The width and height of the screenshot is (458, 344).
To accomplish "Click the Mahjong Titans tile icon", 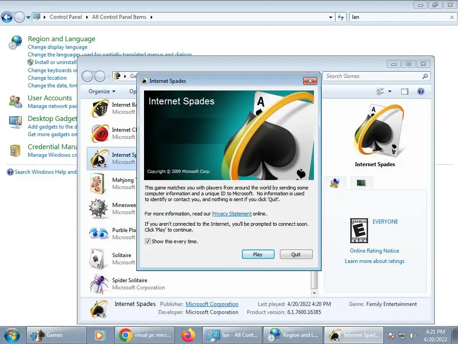I will (97, 183).
